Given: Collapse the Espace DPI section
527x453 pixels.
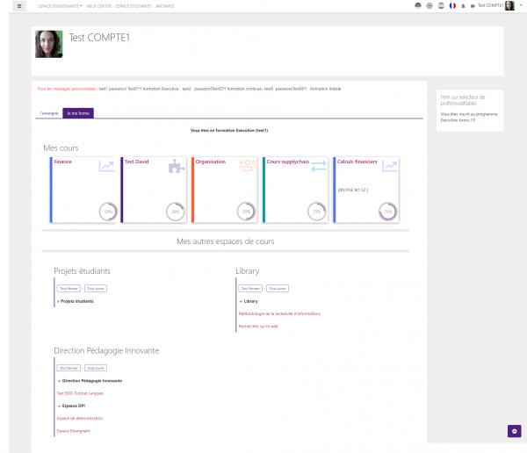Looking at the screenshot, I should pyautogui.click(x=59, y=406).
